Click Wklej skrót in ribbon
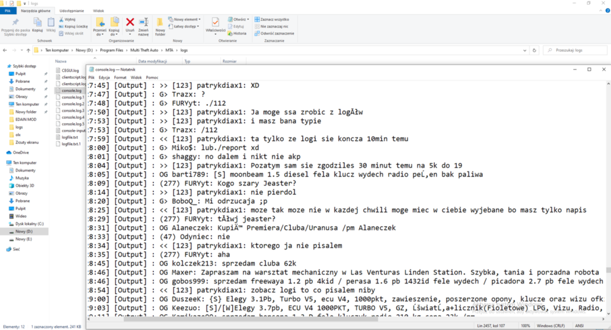 click(x=71, y=34)
